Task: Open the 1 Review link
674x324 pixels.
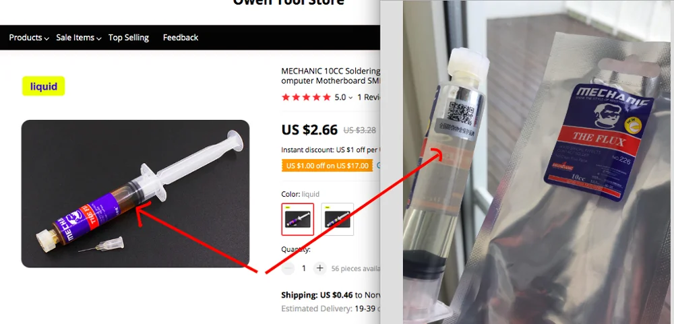Action: click(x=369, y=97)
